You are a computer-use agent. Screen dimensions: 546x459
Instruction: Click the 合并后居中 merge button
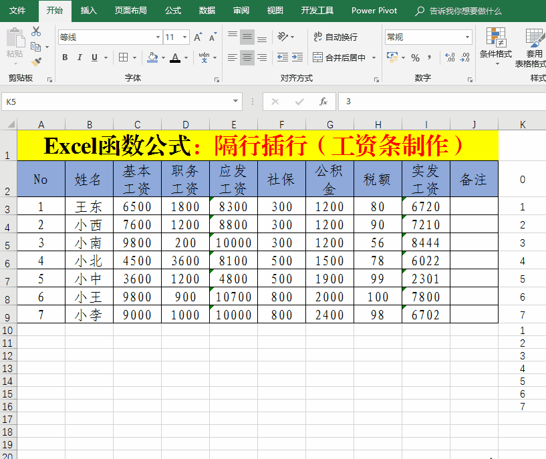339,58
